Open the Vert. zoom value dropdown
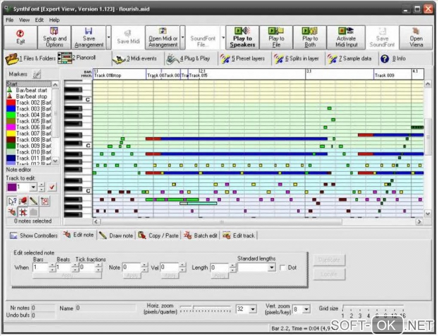The image size is (438, 336). coord(307,309)
